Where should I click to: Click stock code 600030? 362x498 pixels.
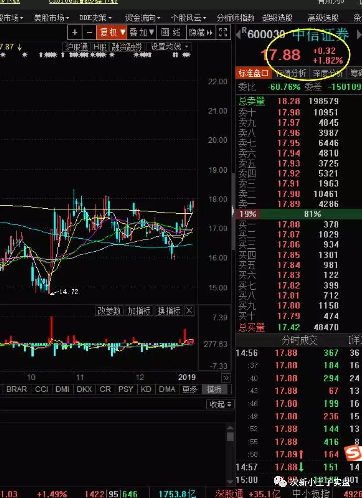[x=266, y=35]
